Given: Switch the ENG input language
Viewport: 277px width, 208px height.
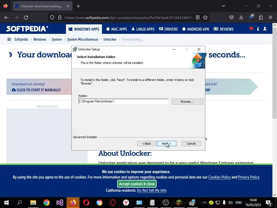Looking at the screenshot, I should [239, 203].
